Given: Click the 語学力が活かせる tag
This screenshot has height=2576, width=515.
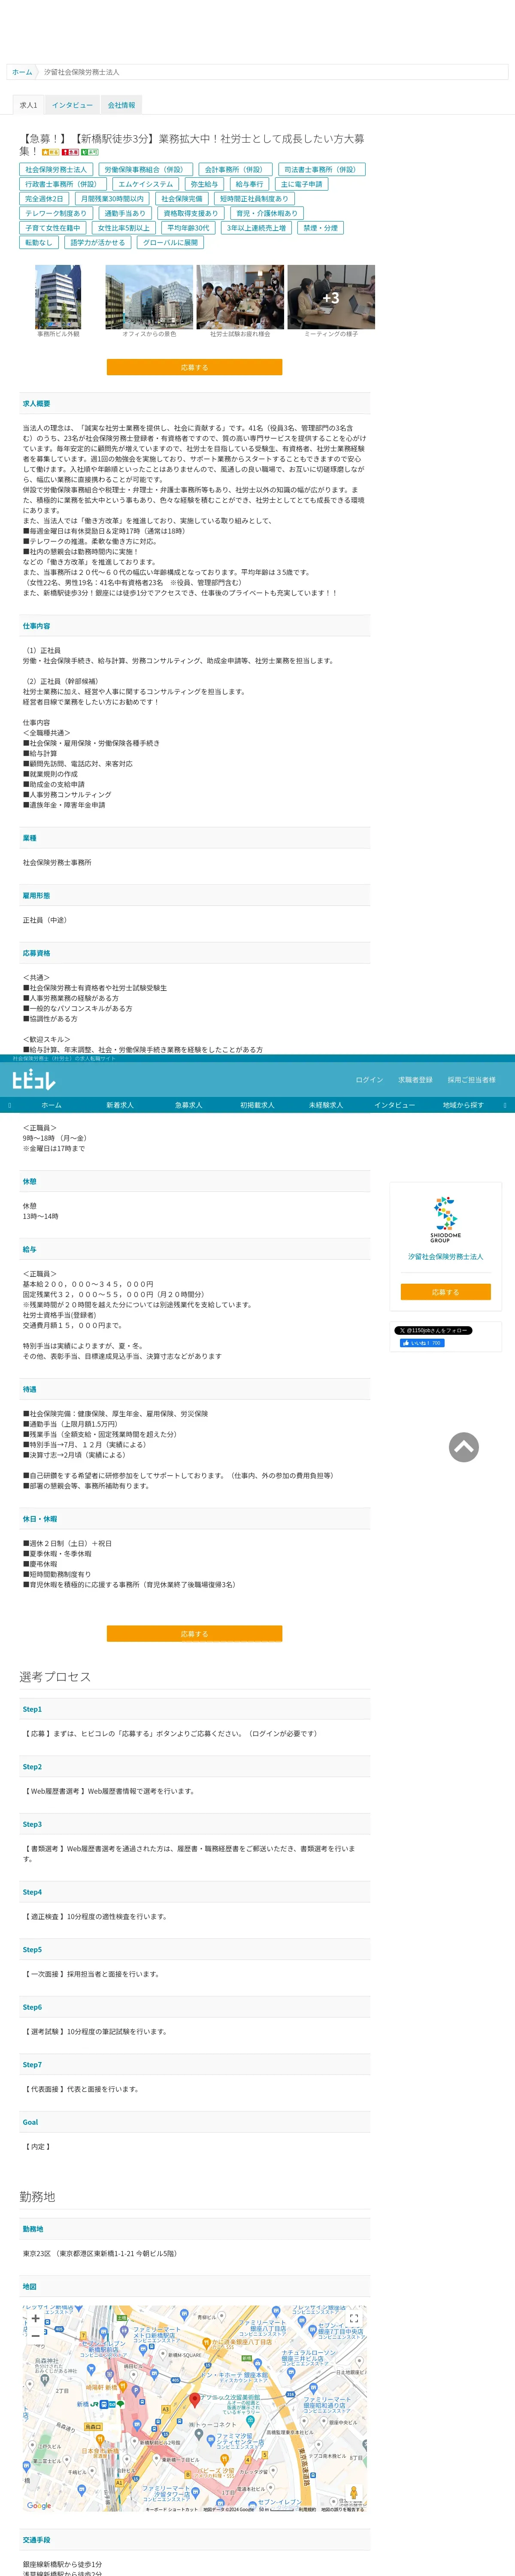Looking at the screenshot, I should tap(98, 243).
